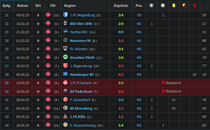Viewport: 210px width, 130px height.
Task: Click the red card icon beside Paderborn Rotsperre
Action: [x=163, y=91]
